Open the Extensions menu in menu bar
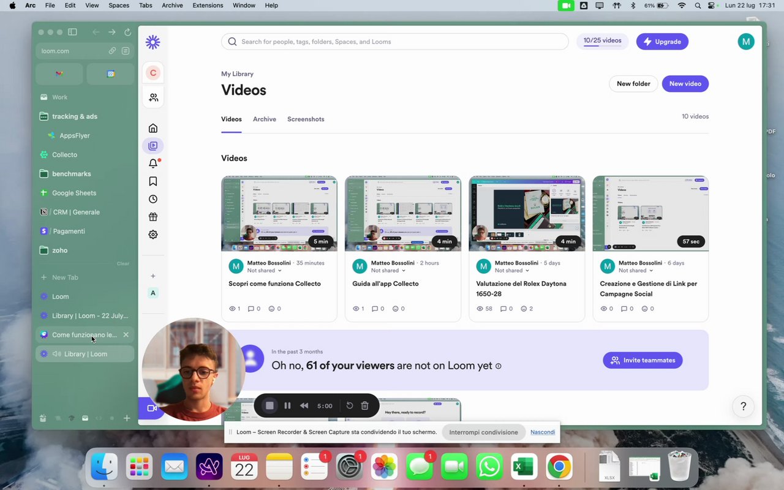This screenshot has width=784, height=490. pos(208,6)
